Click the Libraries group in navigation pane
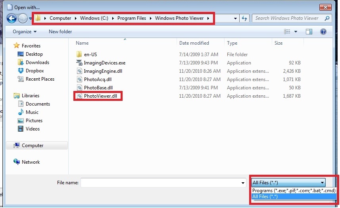 click(31, 96)
